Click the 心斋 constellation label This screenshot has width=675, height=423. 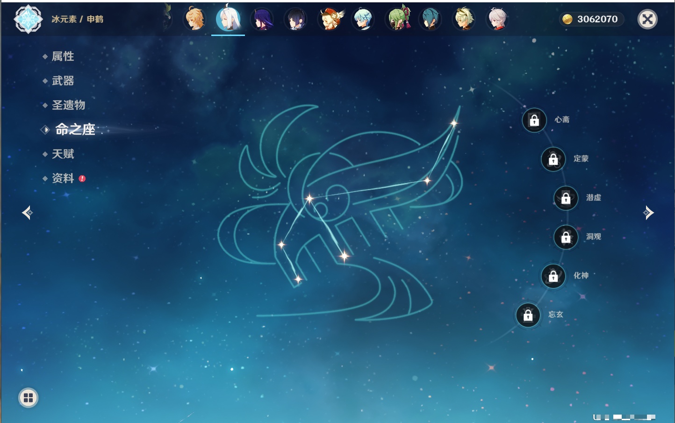tap(562, 120)
